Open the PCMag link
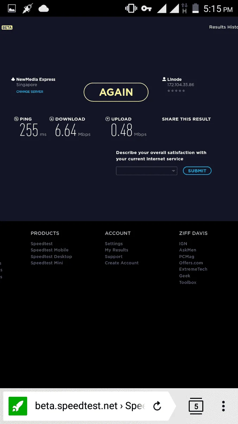 pyautogui.click(x=187, y=257)
